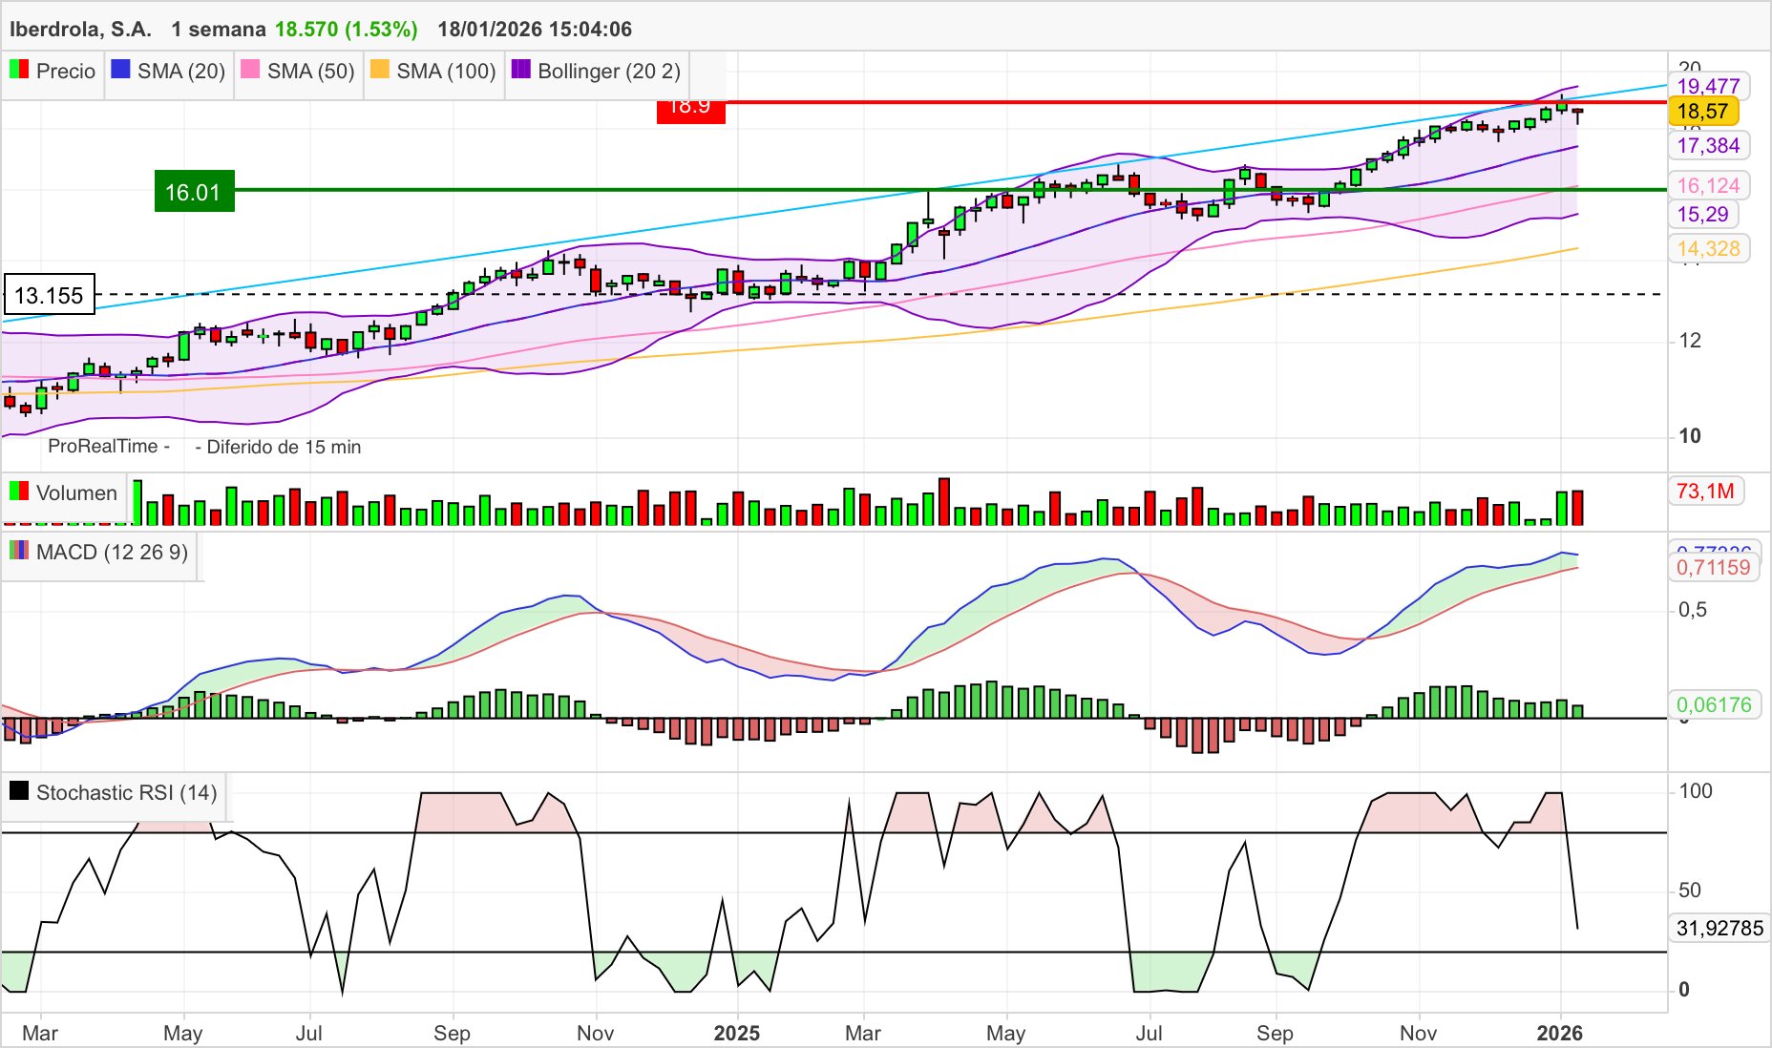1772x1048 pixels.
Task: Click the MACD indicator legend icon
Action: coord(19,551)
